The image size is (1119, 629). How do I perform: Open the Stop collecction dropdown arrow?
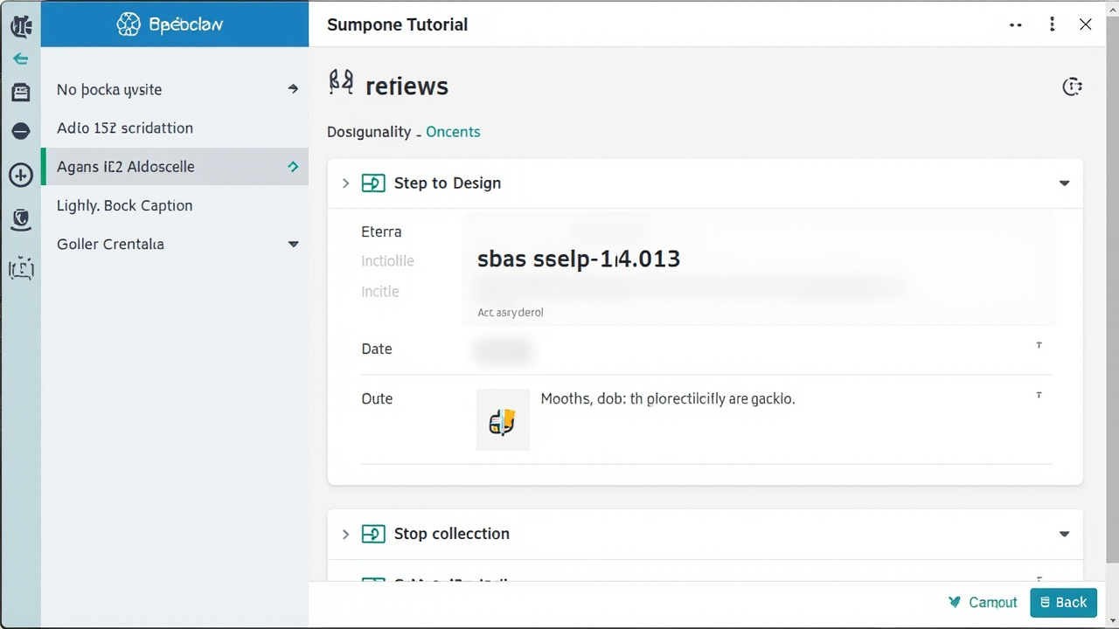coord(1064,534)
